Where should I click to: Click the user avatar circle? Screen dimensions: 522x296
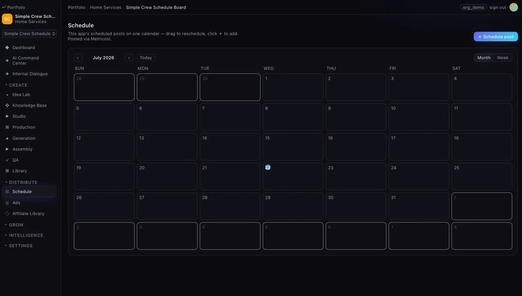pyautogui.click(x=514, y=7)
